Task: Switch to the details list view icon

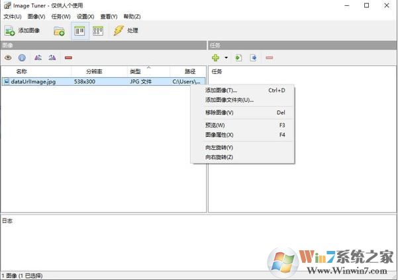Action: click(x=79, y=31)
